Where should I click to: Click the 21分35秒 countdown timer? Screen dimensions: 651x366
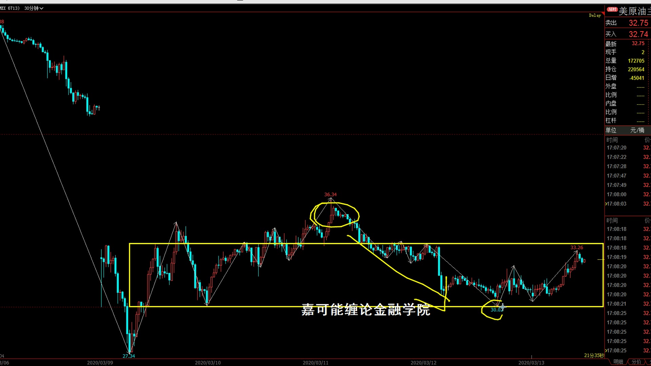point(594,355)
